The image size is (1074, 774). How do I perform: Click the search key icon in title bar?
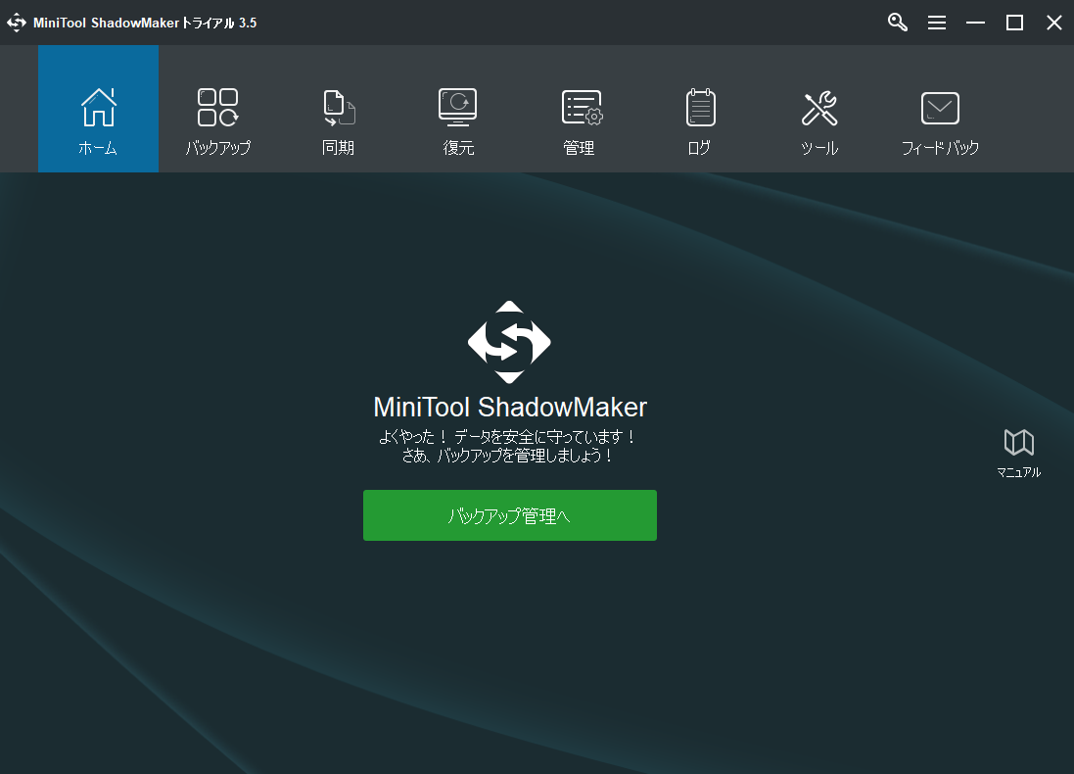tap(897, 22)
